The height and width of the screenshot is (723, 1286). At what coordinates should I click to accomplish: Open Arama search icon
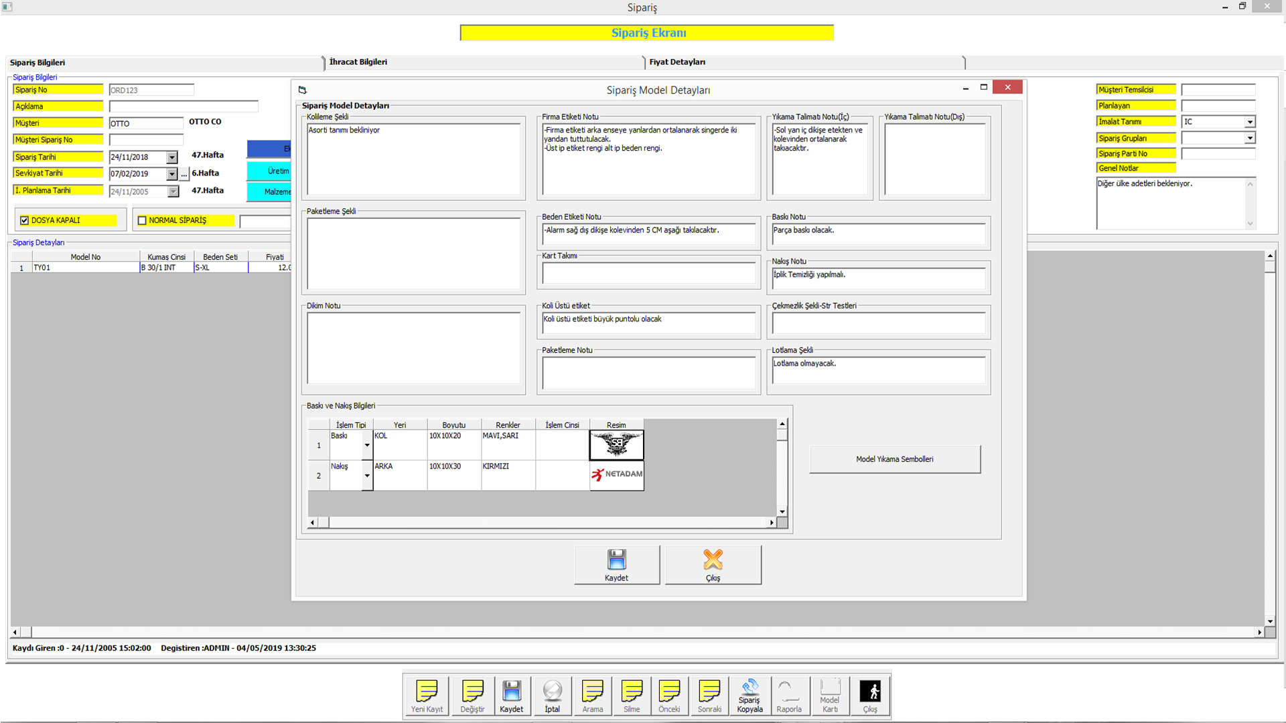[x=592, y=695]
